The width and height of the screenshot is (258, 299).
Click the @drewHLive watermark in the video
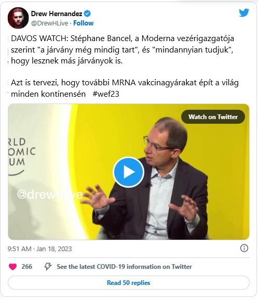click(50, 194)
